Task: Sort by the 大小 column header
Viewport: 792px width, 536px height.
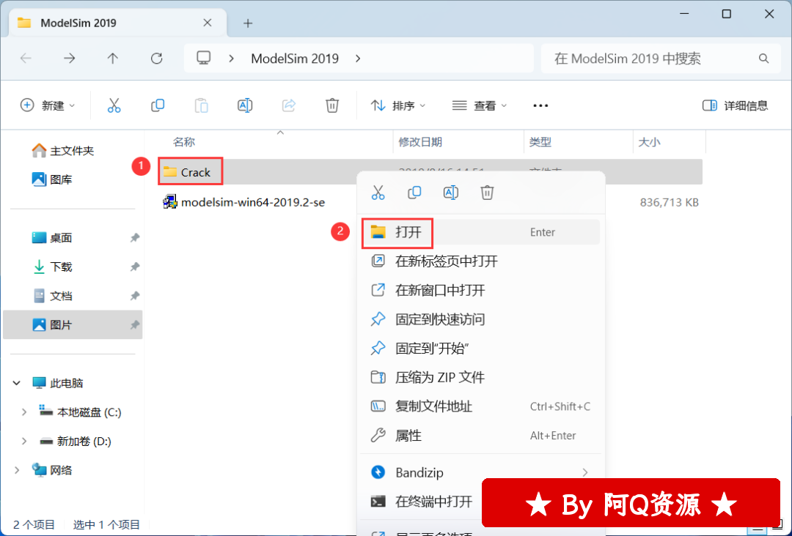Action: point(649,142)
